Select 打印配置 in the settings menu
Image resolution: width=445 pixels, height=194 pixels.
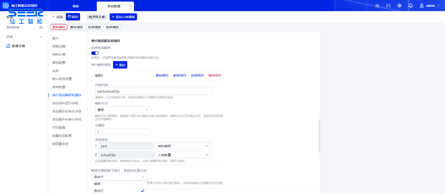click(x=59, y=128)
